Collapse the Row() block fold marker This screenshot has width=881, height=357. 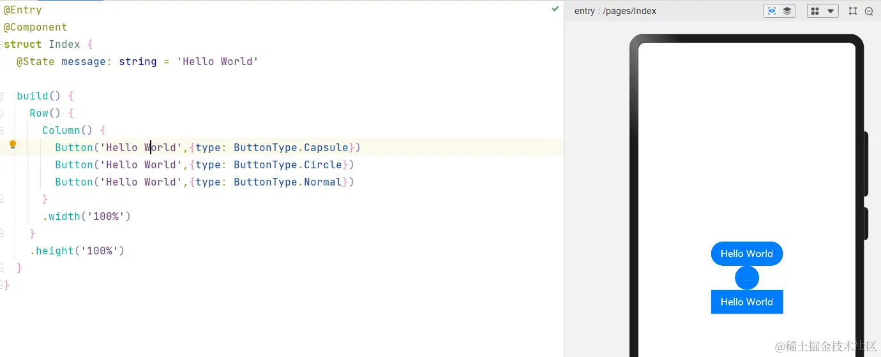coord(2,113)
